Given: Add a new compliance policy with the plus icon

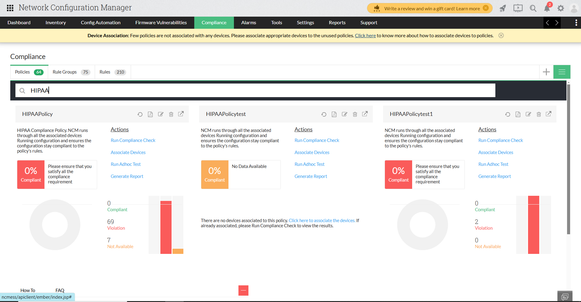Looking at the screenshot, I should click(546, 72).
